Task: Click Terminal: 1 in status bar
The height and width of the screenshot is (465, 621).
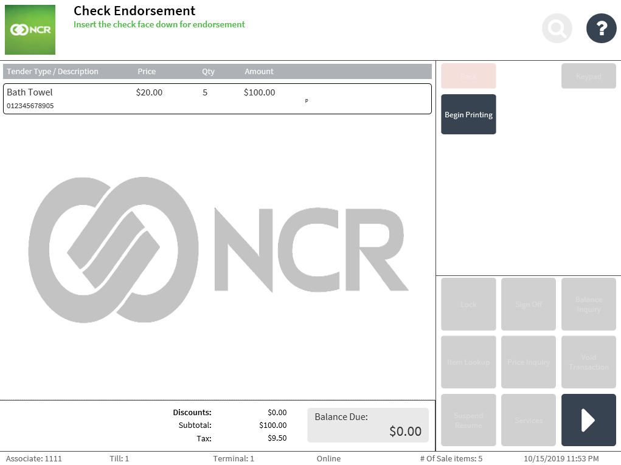Action: [234, 459]
